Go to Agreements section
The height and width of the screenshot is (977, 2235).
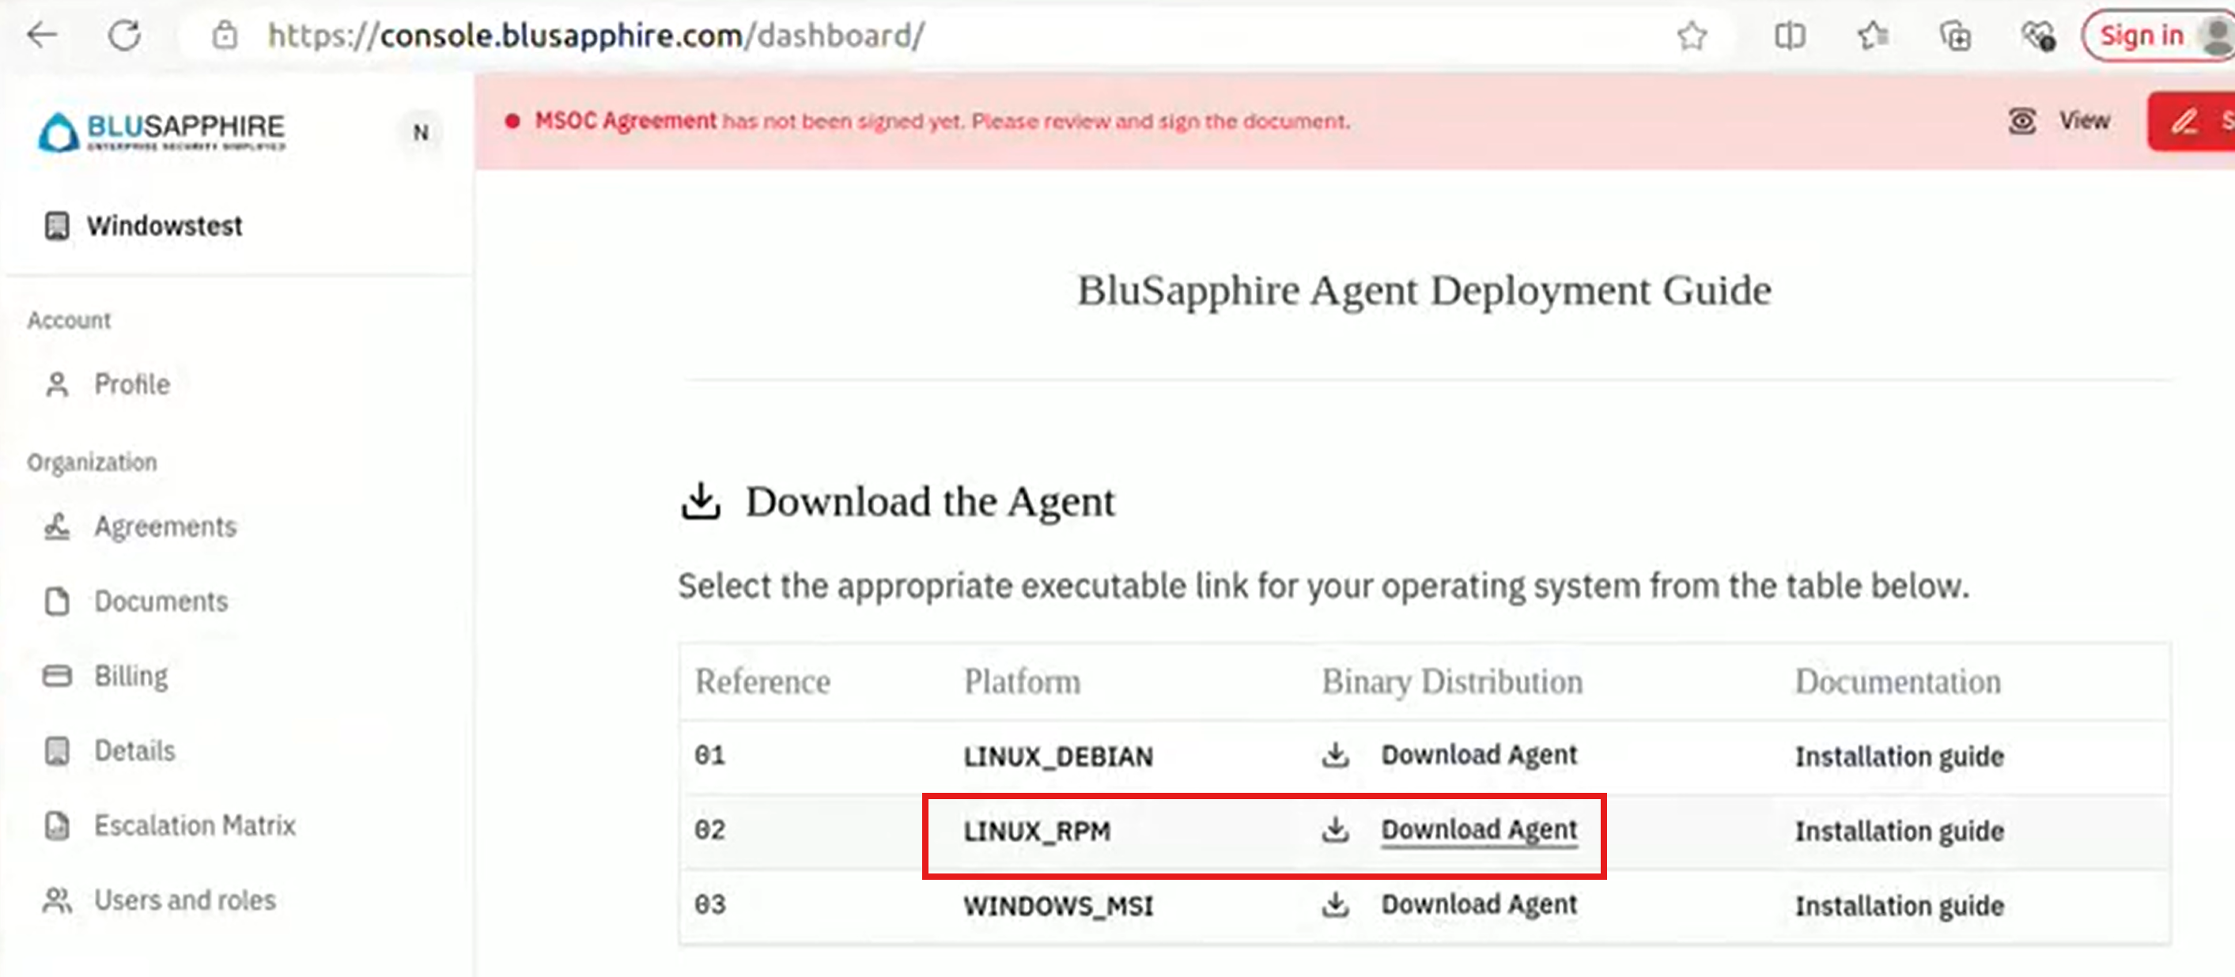point(165,526)
